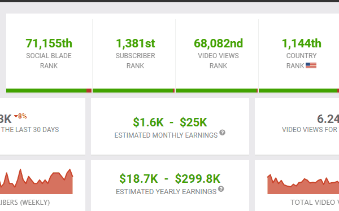Image resolution: width=339 pixels, height=211 pixels.
Task: Open the total video views area chart
Action: (x=303, y=184)
